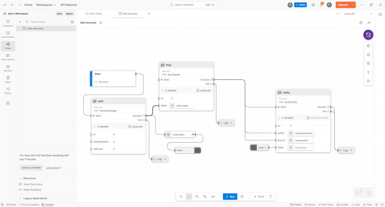The width and height of the screenshot is (385, 207).
Task: Open run history clock icon in toolbar
Action: click(x=242, y=196)
